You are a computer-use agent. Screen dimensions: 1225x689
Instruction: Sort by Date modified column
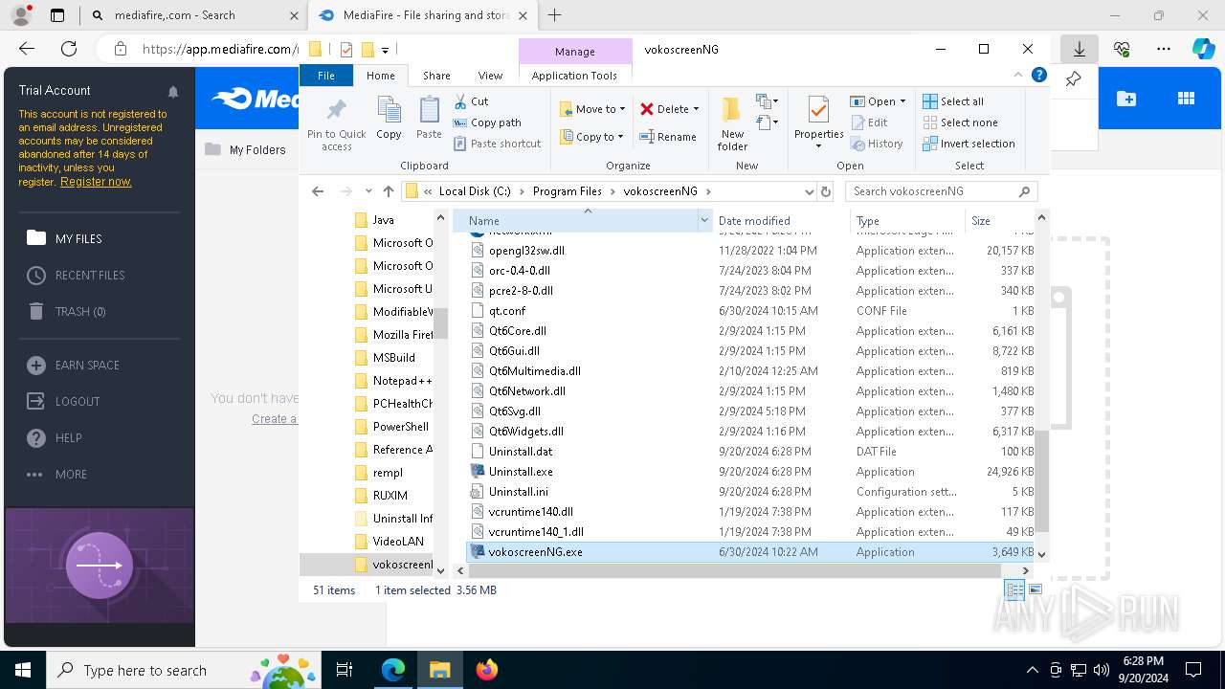click(780, 221)
